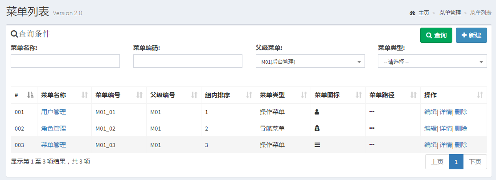Click row number 003

click(x=19, y=145)
